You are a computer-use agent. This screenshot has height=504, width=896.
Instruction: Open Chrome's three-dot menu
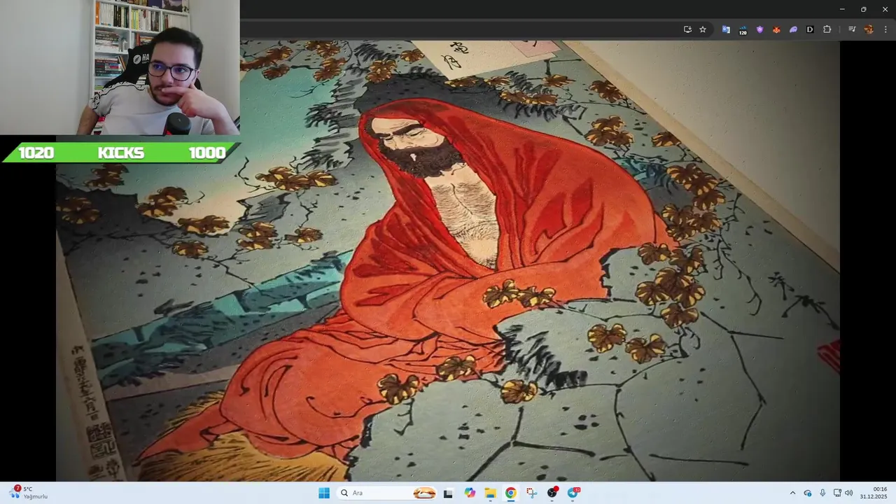(885, 29)
